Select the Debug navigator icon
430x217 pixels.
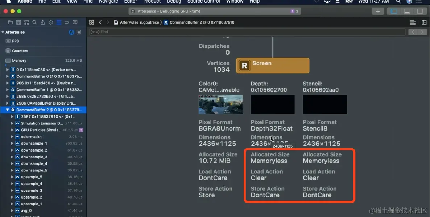[x=59, y=22]
